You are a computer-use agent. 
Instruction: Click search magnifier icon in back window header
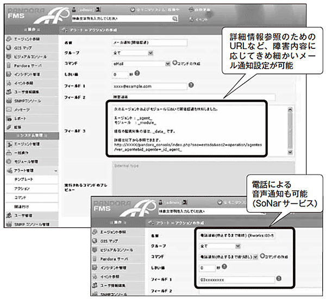(x=175, y=18)
